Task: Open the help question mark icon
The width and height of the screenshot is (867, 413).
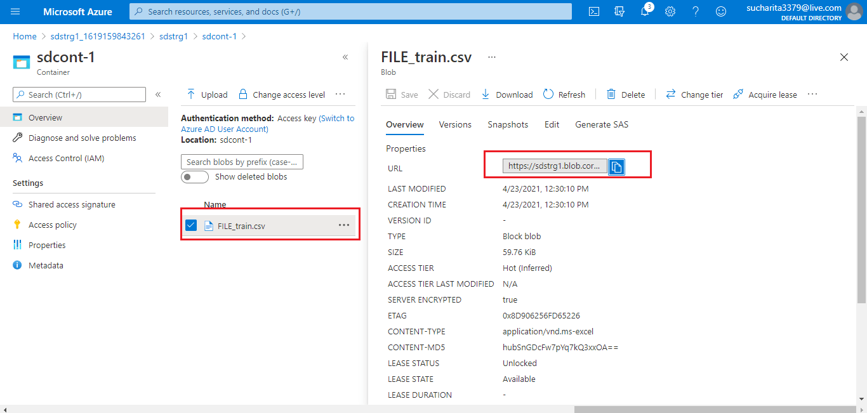Action: pos(696,11)
